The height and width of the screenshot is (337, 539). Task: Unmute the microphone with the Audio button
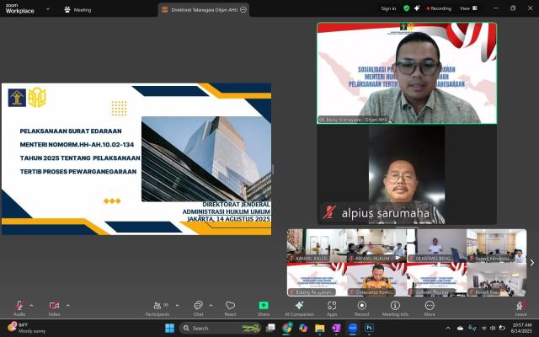[x=19, y=307]
